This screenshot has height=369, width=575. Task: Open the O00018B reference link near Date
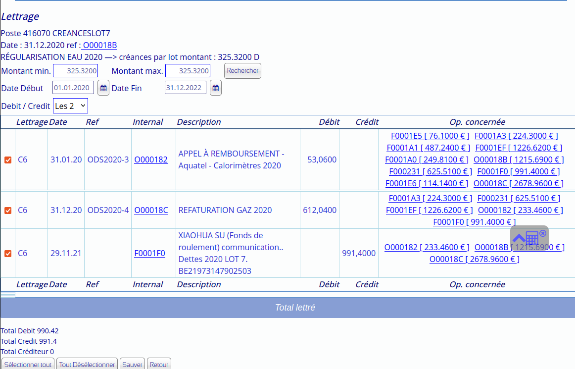point(99,46)
